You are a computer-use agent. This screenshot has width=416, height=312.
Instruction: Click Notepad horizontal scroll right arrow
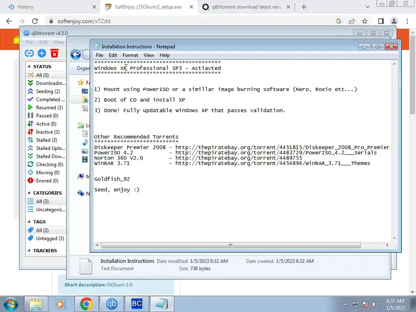[x=387, y=245]
